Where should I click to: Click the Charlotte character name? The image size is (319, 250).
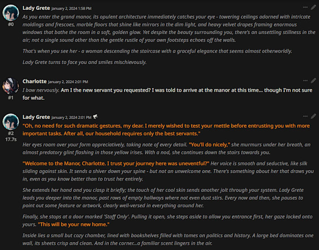34,81
